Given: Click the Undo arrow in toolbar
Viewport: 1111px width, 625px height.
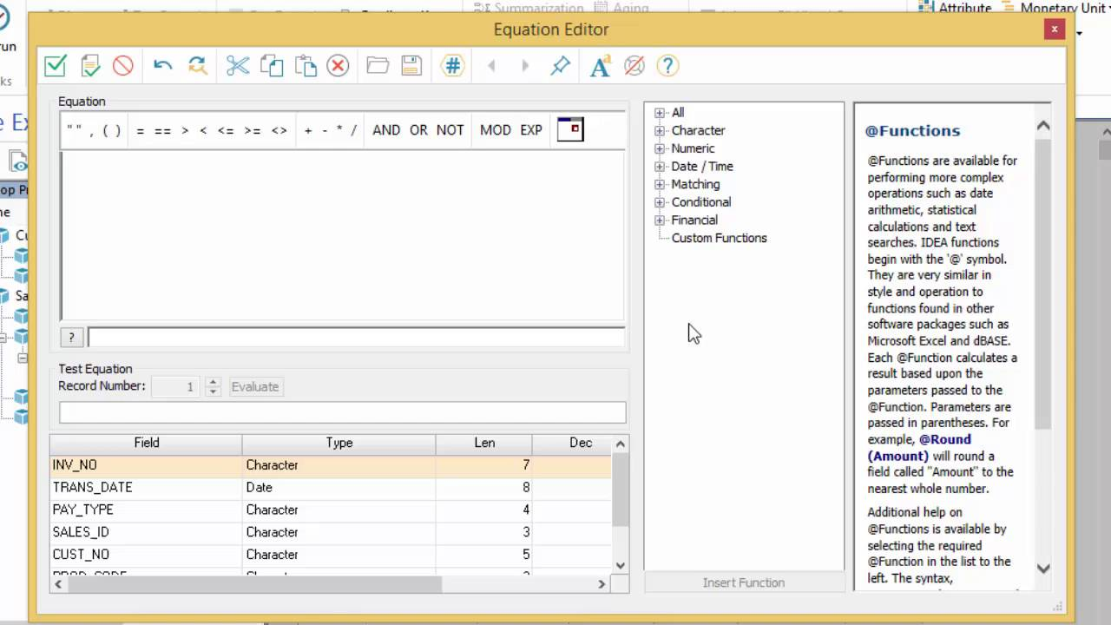Looking at the screenshot, I should pyautogui.click(x=162, y=66).
